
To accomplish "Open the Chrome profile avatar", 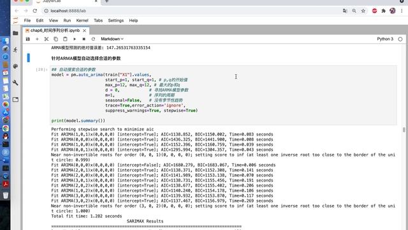I will [393, 11].
